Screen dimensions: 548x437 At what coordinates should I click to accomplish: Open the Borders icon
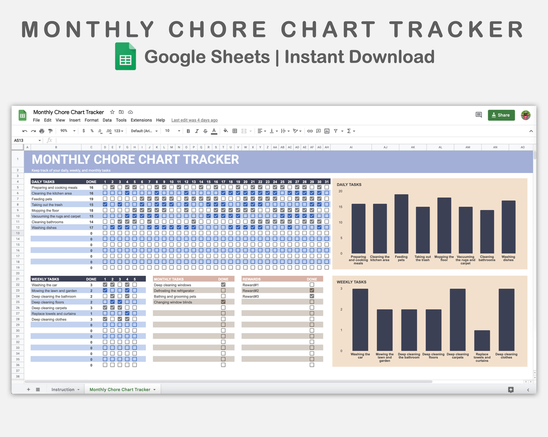point(234,131)
